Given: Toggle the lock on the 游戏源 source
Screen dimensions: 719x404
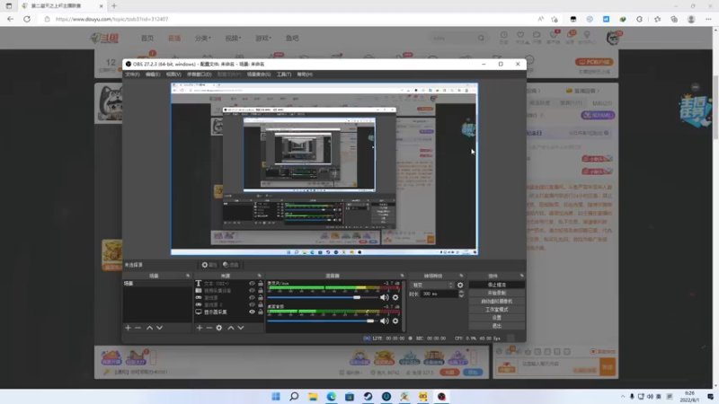Looking at the screenshot, I should point(261,298).
